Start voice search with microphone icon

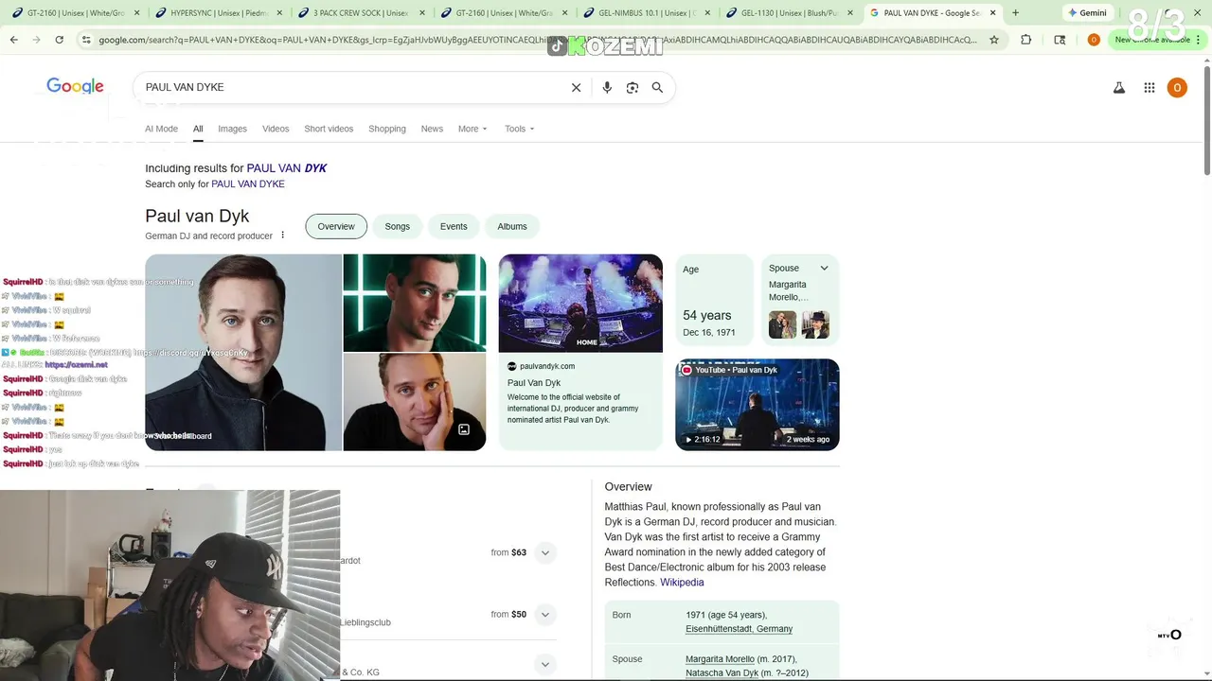(x=607, y=87)
